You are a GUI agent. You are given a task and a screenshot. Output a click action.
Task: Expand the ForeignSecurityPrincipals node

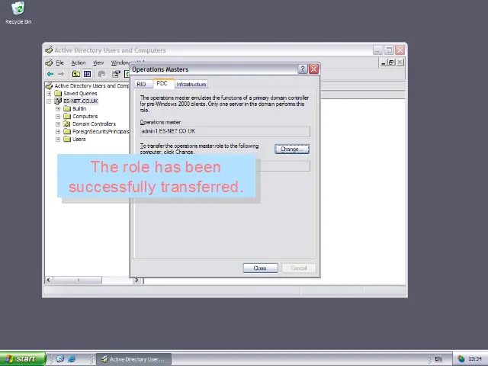coord(58,132)
